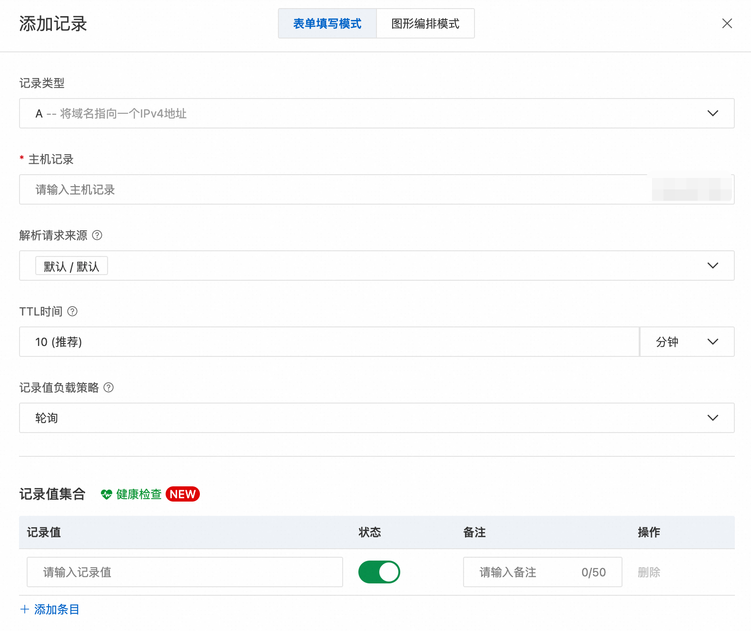Image resolution: width=751 pixels, height=631 pixels.
Task: Click the 默认 / 默认 tag
Action: click(x=71, y=266)
